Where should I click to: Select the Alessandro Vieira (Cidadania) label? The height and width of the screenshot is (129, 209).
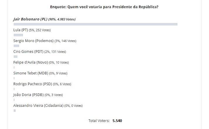(38, 106)
